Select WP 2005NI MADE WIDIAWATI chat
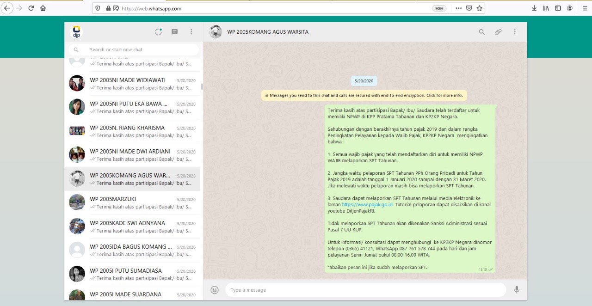The image size is (592, 306). 134,84
